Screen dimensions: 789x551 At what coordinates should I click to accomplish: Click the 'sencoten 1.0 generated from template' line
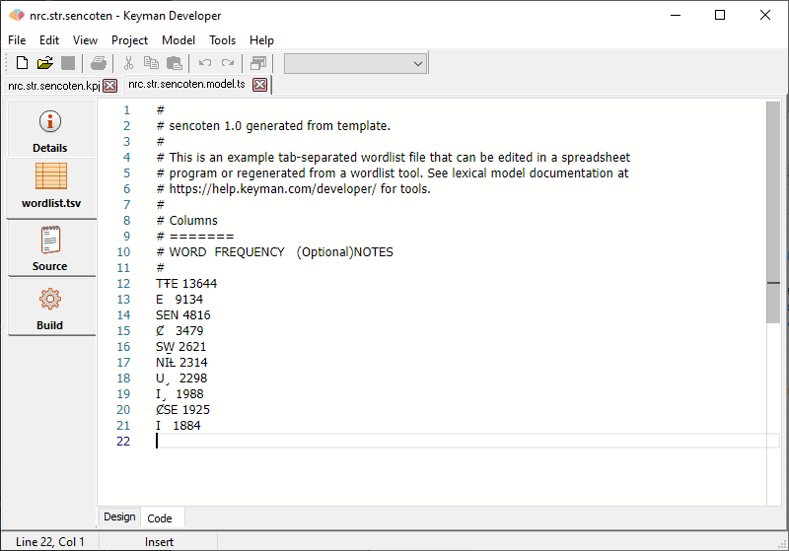tap(274, 126)
